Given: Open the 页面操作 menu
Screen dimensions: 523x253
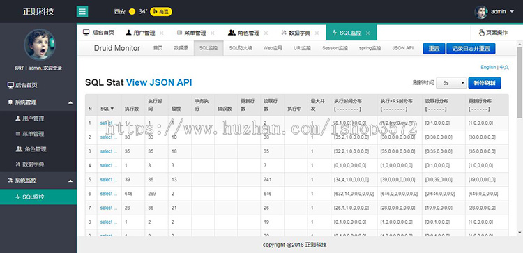Looking at the screenshot, I should click(x=493, y=33).
